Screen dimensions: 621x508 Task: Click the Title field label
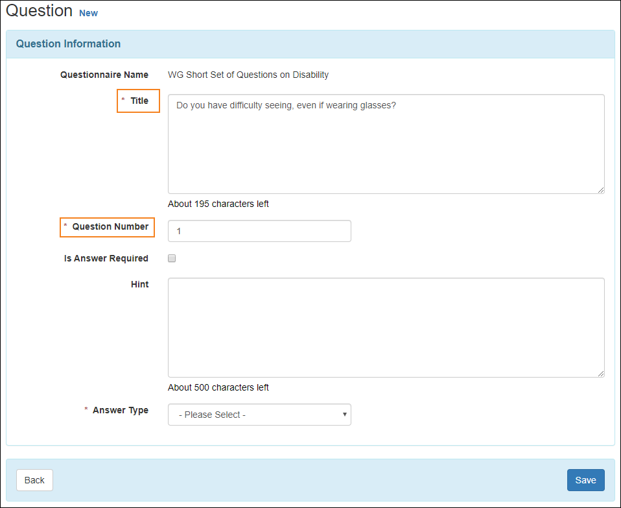pos(139,101)
